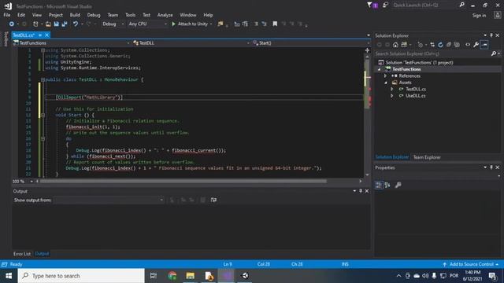Click the New Project toolbar icon
This screenshot has width=504, height=283.
35,24
